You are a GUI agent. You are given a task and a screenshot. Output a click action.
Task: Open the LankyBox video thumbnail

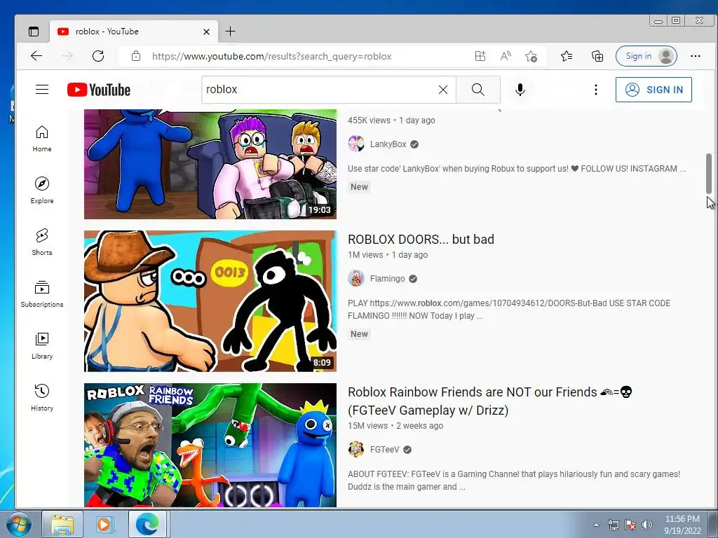point(210,164)
